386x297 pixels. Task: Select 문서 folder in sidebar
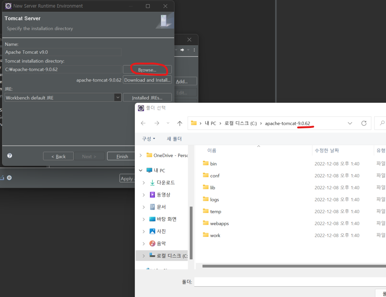pos(158,207)
